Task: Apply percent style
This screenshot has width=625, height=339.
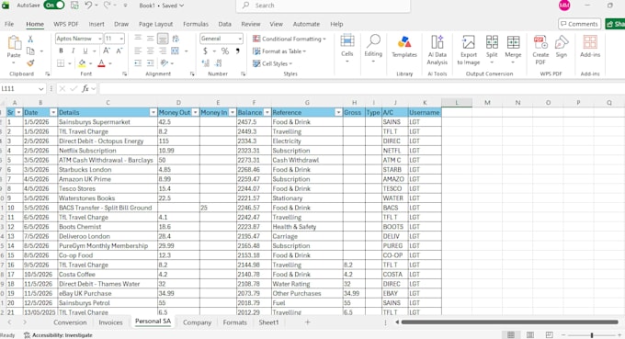Action: coord(225,51)
